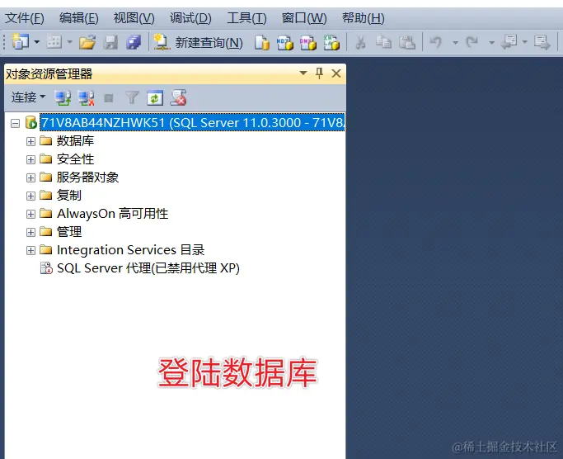Viewport: 563px width, 459px height.
Task: Open the 工具(T) menu
Action: tap(246, 17)
